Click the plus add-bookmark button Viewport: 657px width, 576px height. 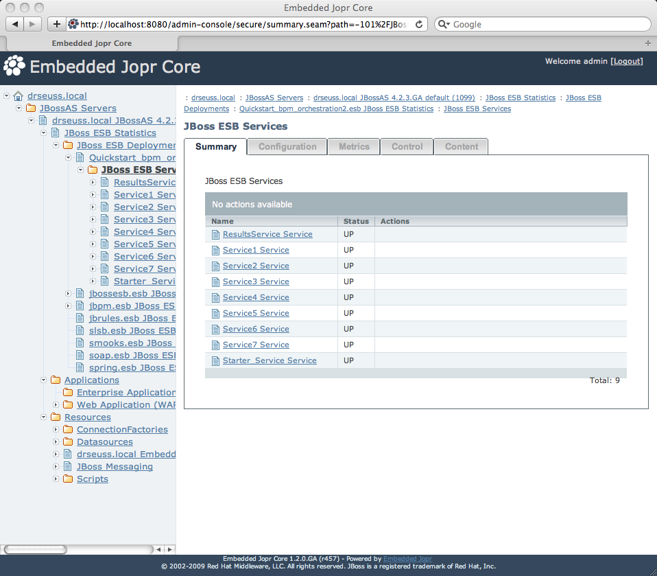coord(56,24)
